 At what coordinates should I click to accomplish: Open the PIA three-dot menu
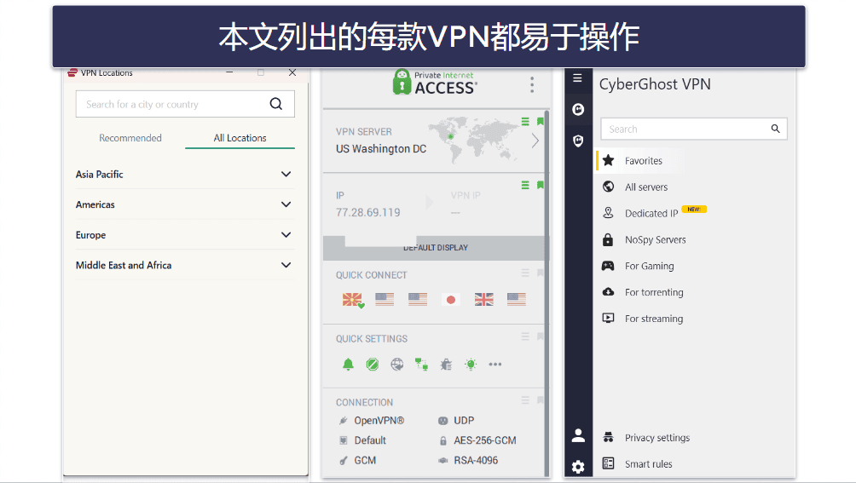532,84
